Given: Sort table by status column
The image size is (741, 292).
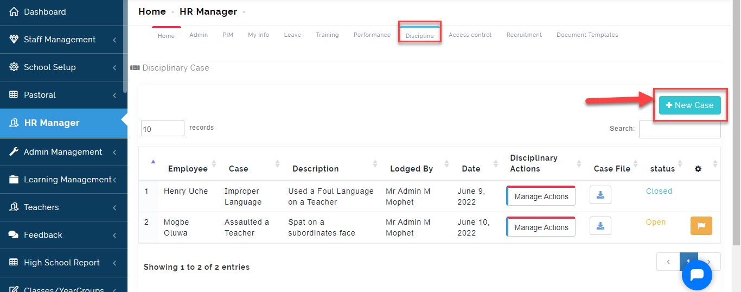Looking at the screenshot, I should point(680,163).
